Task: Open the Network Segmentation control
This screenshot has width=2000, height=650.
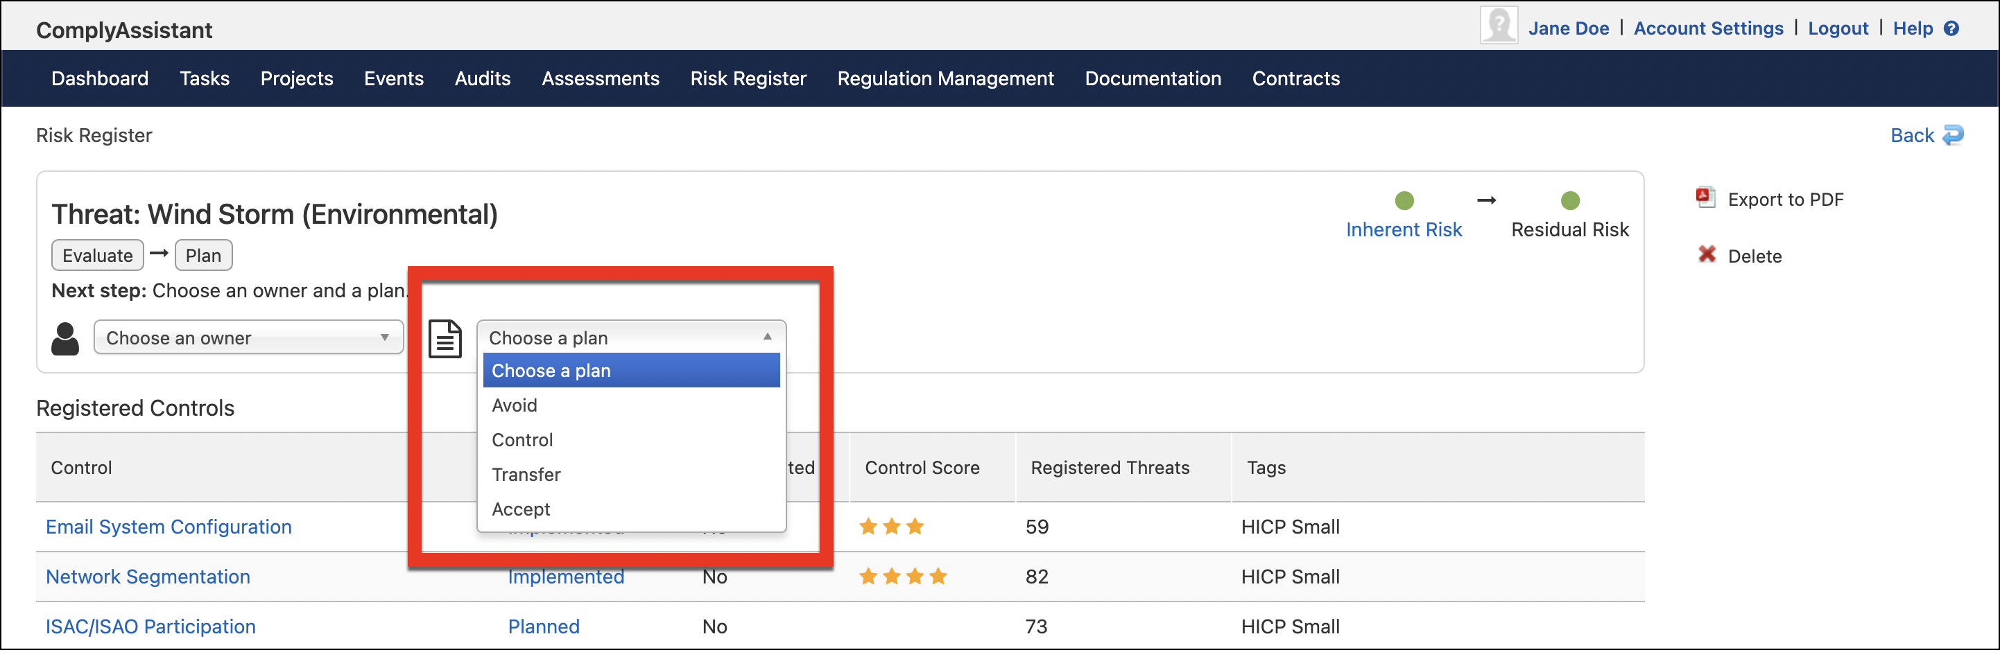Action: tap(148, 577)
